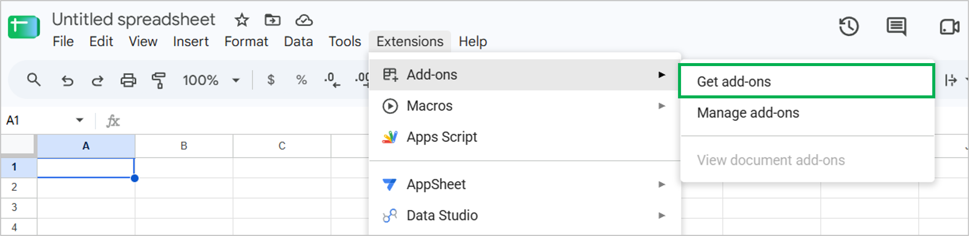Check the cloud save status icon
Viewport: 969px width, 236px height.
pos(304,20)
